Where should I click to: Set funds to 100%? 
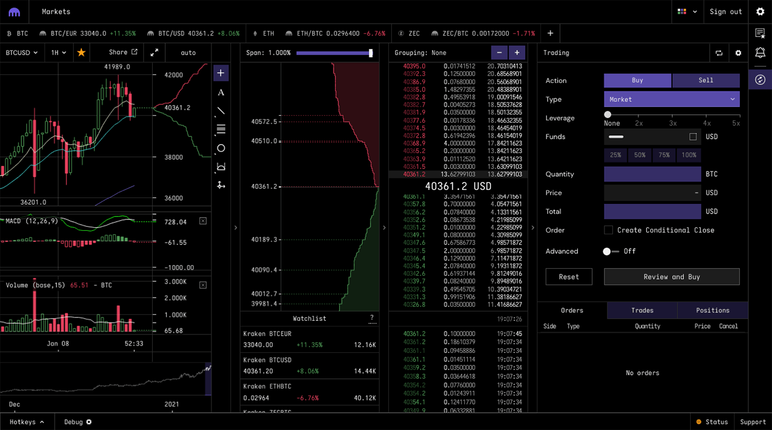click(689, 155)
